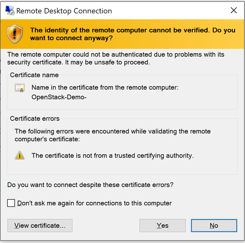The width and height of the screenshot is (245, 243).
Task: Click the yellow warning triangle icon
Action: pyautogui.click(x=20, y=155)
